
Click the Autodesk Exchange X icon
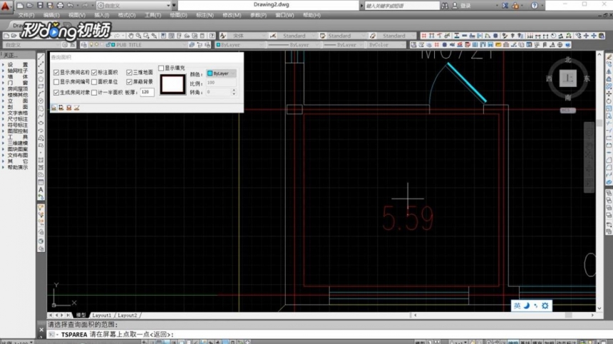point(505,6)
